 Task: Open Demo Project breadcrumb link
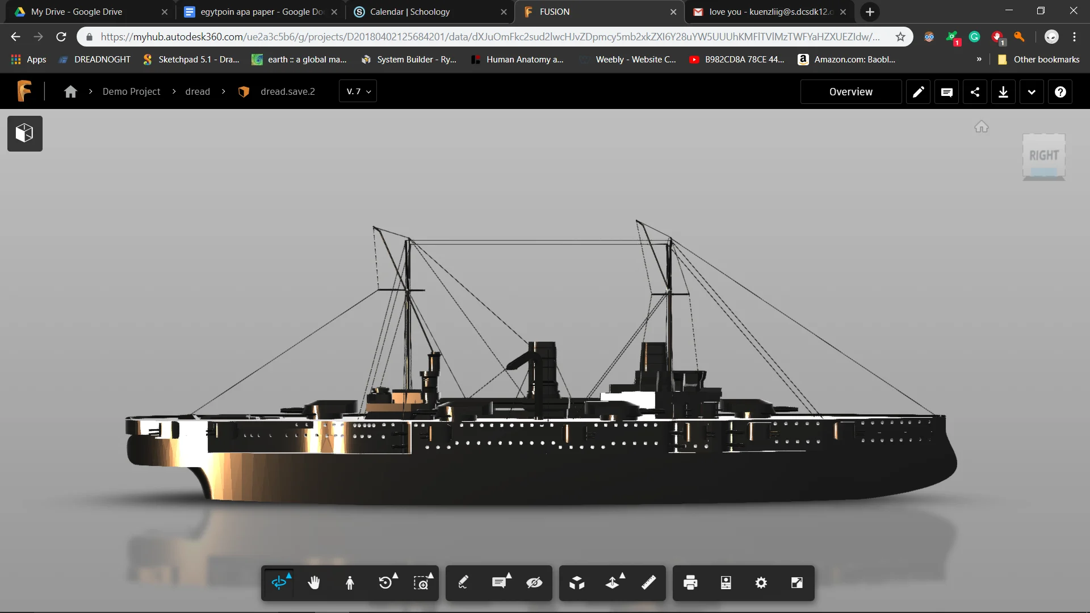(x=131, y=91)
